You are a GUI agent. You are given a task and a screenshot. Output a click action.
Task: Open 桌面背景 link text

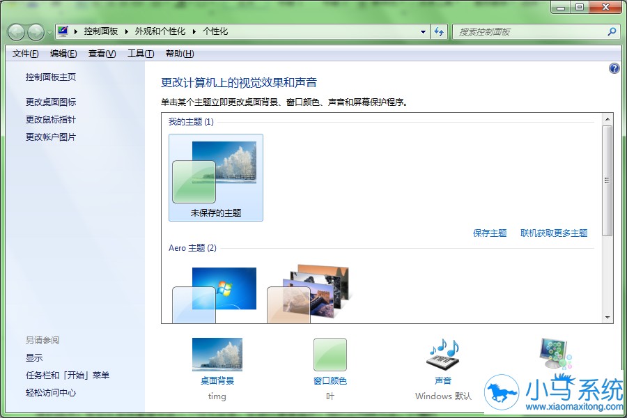tap(217, 381)
